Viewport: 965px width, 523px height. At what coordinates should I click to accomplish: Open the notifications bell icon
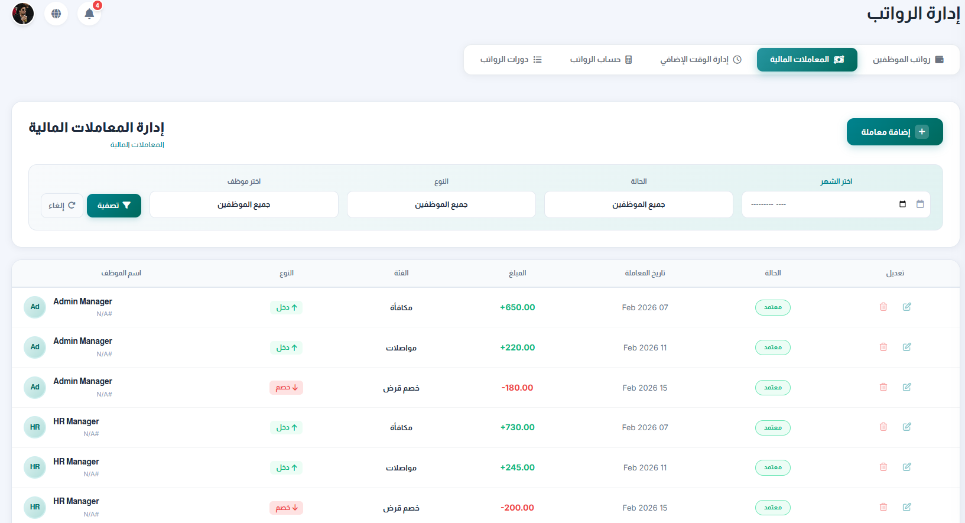(89, 14)
